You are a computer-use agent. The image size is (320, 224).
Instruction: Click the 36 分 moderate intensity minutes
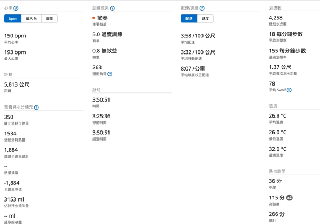coord(275,181)
